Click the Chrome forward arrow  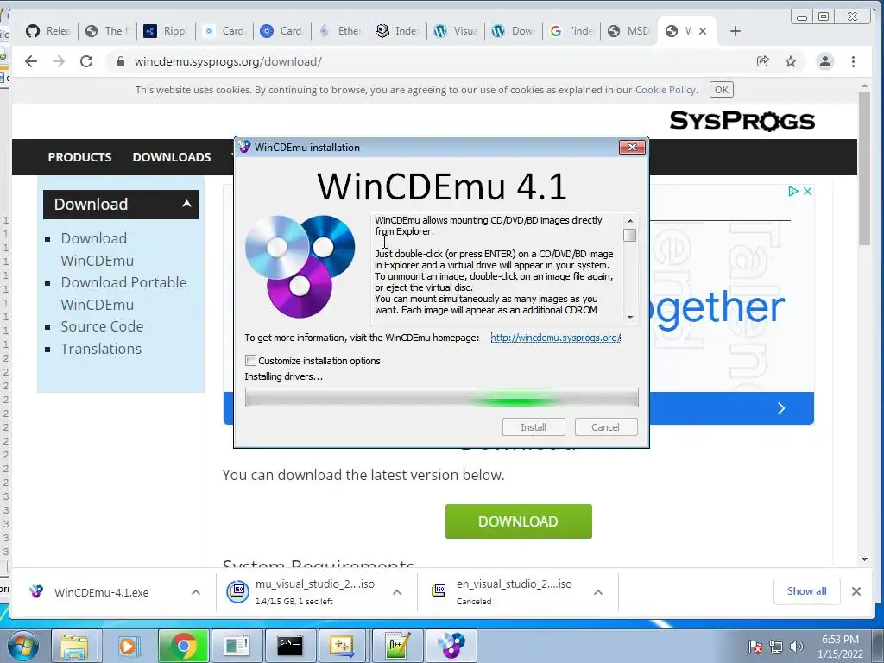click(x=59, y=61)
